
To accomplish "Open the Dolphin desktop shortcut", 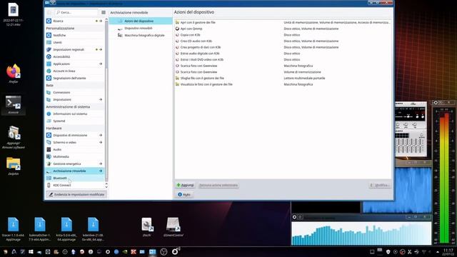I will (x=13, y=166).
